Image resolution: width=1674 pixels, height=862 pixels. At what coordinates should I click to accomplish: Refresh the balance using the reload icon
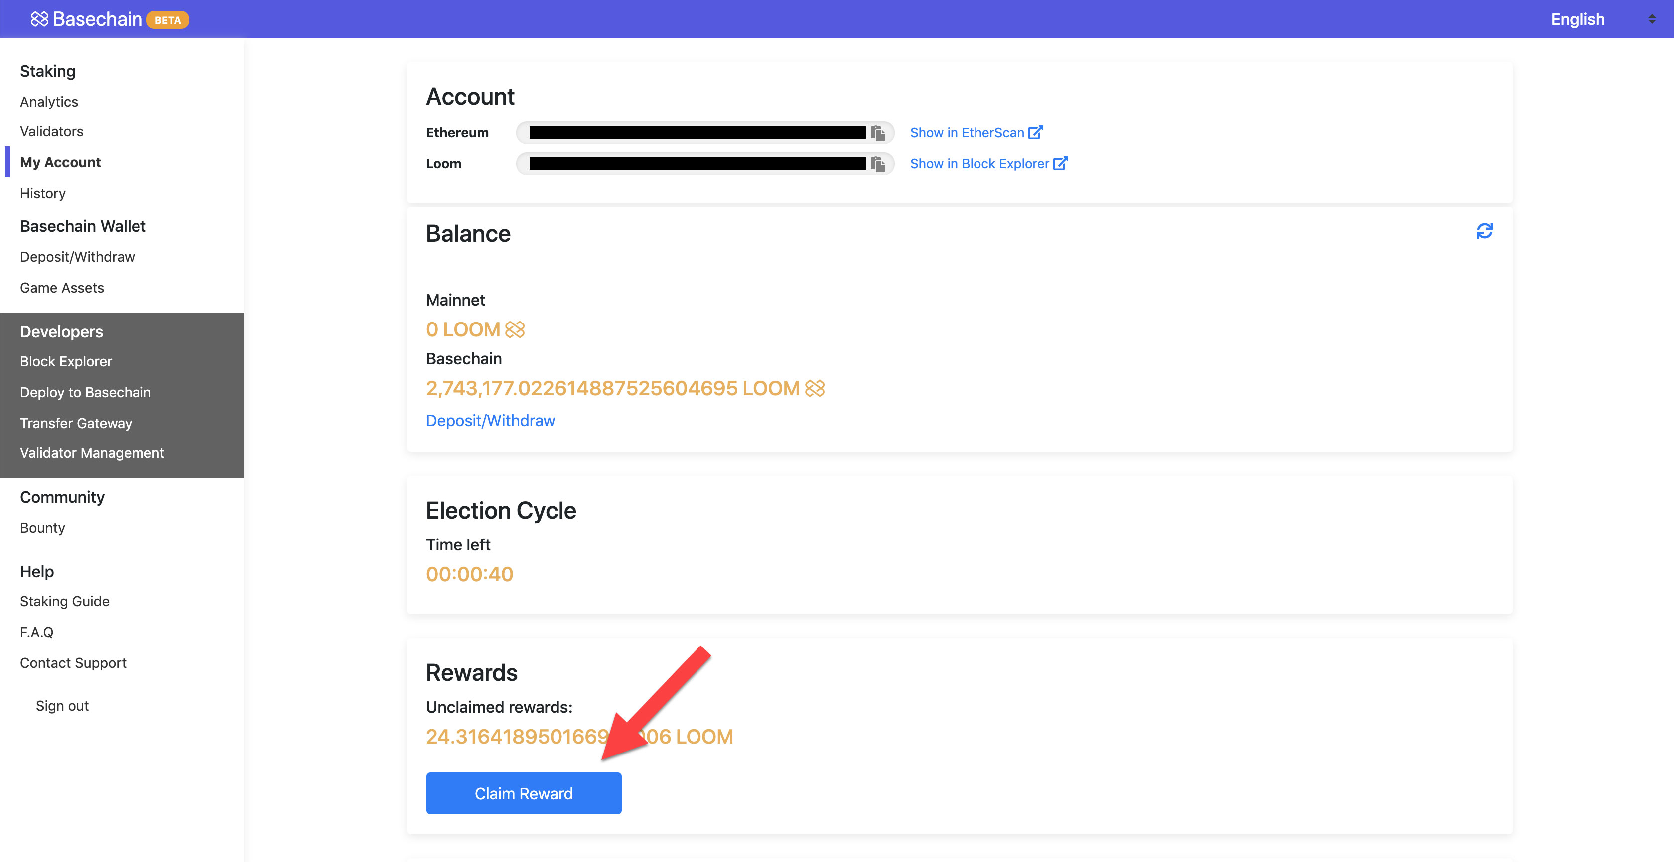1484,231
